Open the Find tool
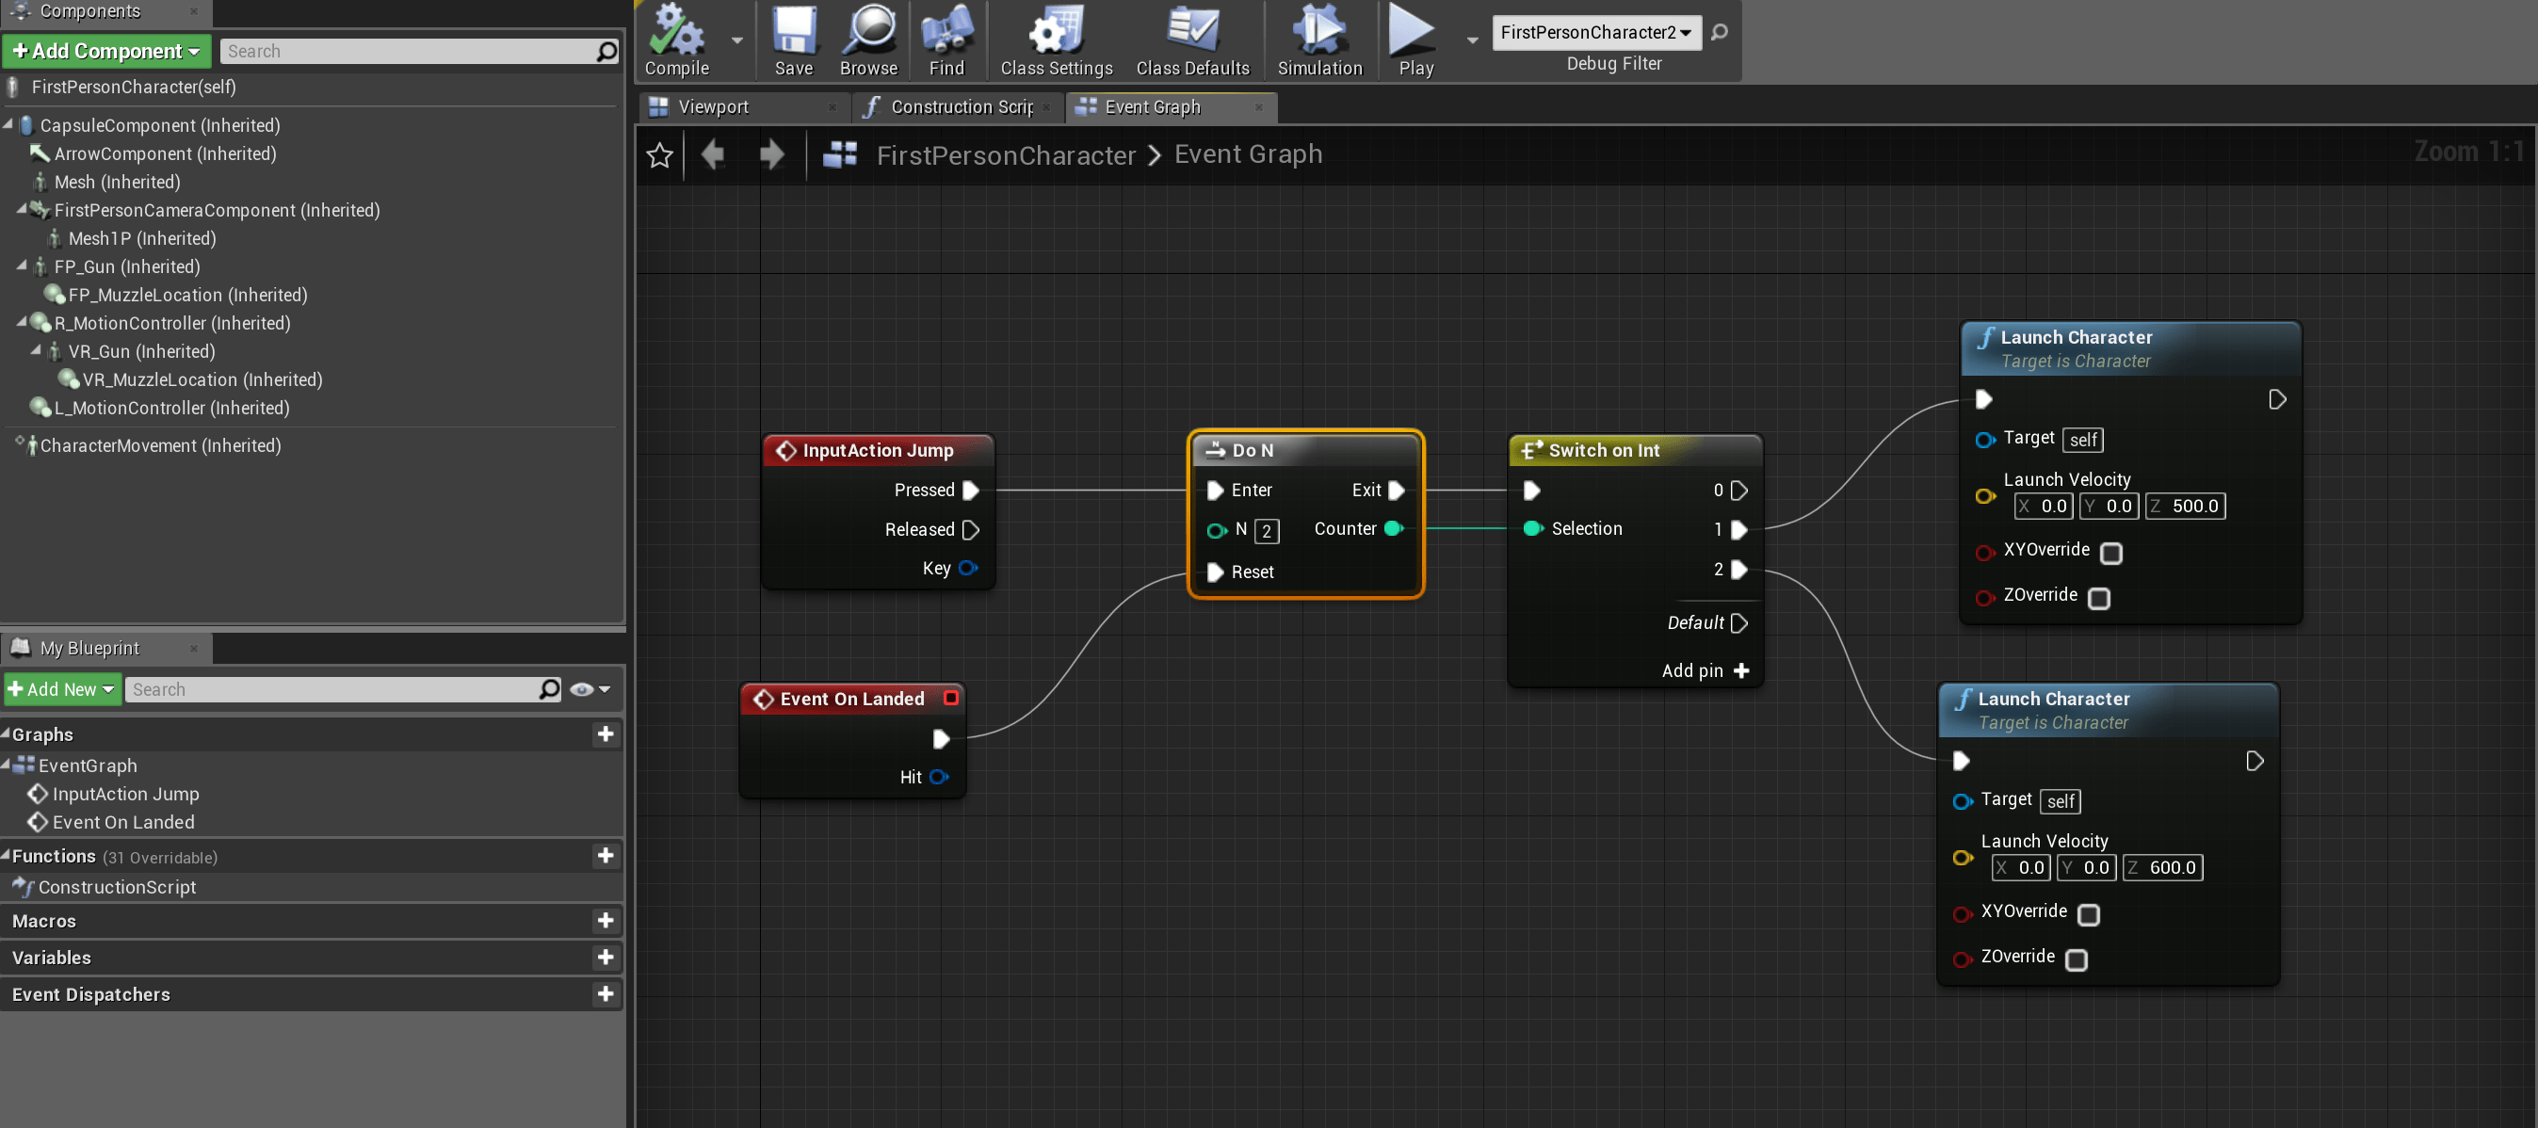 click(945, 40)
